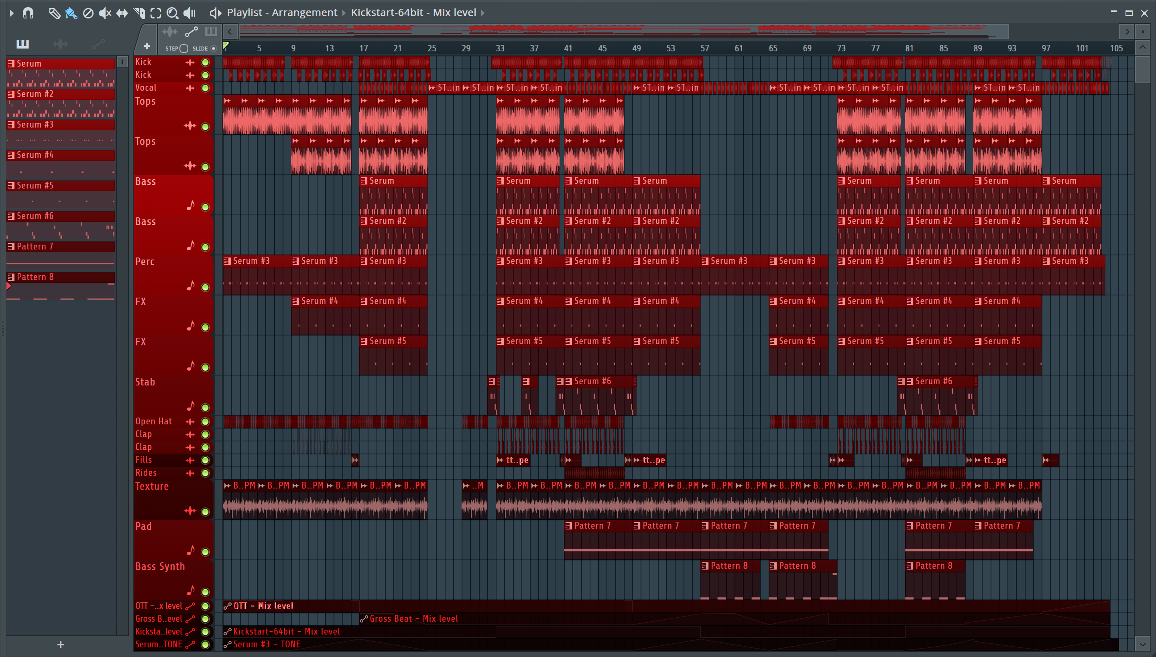
Task: Show pattern clips in the picker
Action: pos(22,44)
